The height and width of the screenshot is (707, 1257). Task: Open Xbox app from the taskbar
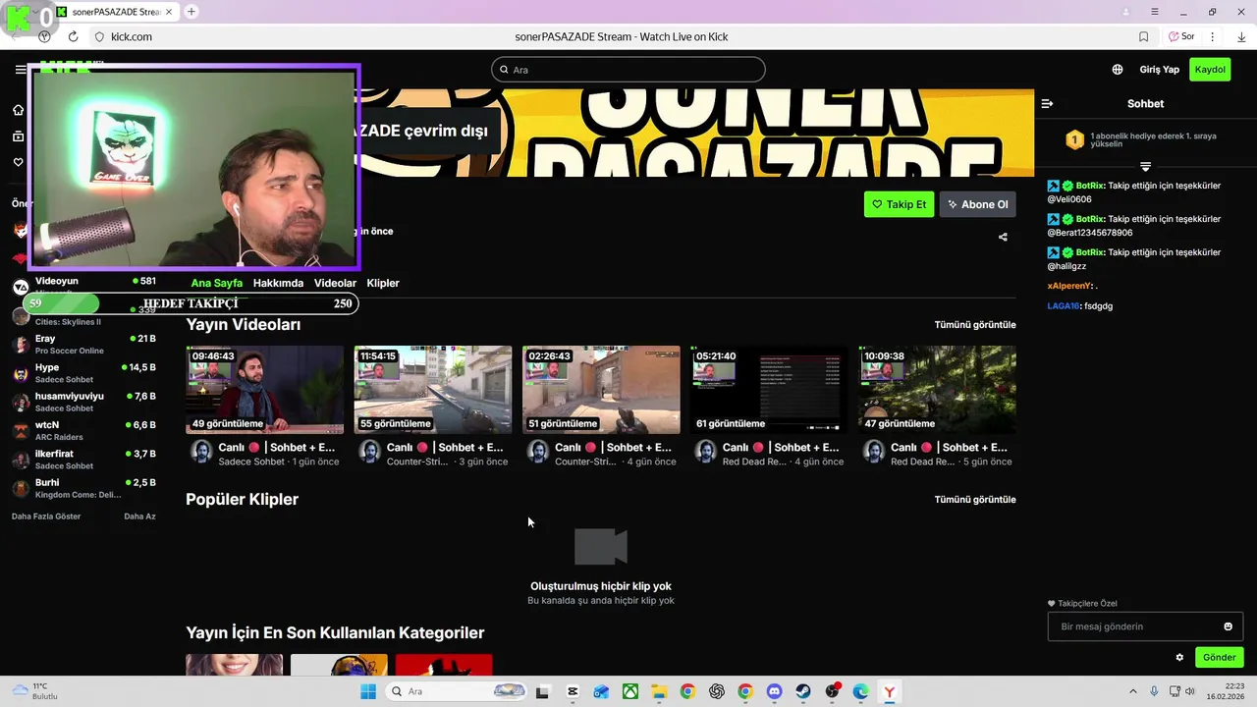[x=629, y=691]
